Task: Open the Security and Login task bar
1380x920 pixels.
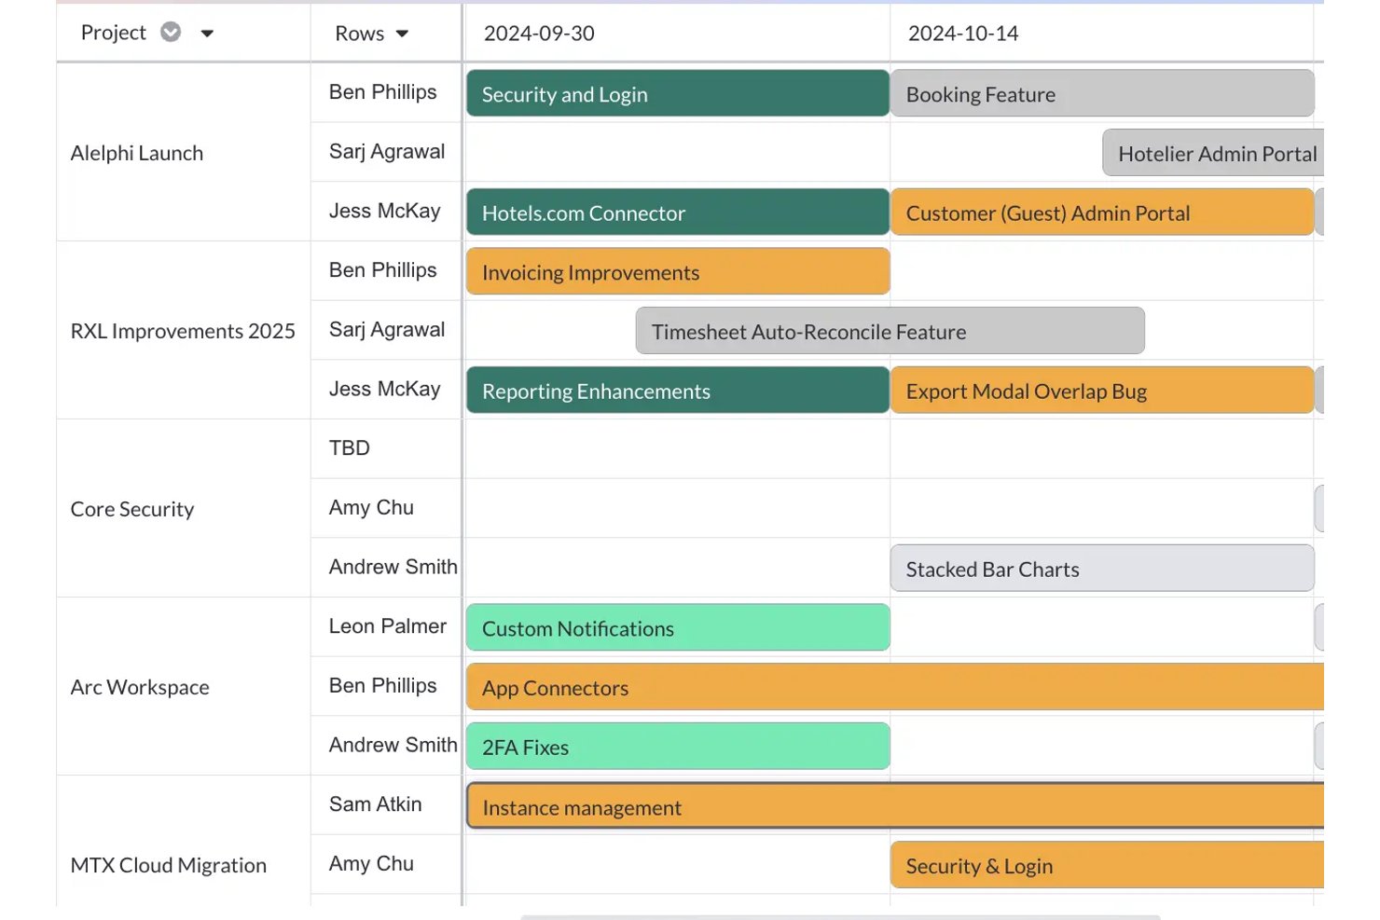Action: [678, 93]
